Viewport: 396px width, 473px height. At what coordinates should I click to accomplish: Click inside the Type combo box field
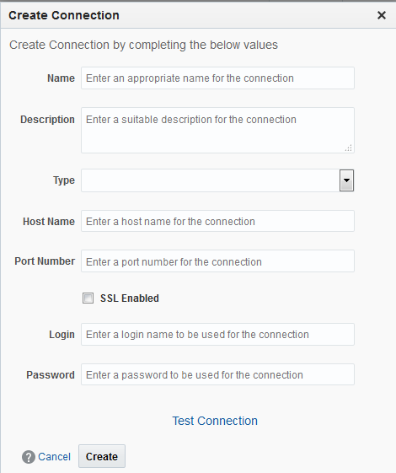pos(211,180)
